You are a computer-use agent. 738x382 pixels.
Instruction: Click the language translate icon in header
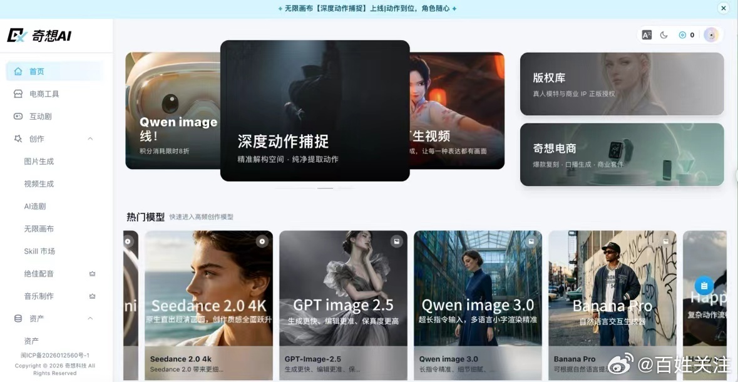[647, 35]
